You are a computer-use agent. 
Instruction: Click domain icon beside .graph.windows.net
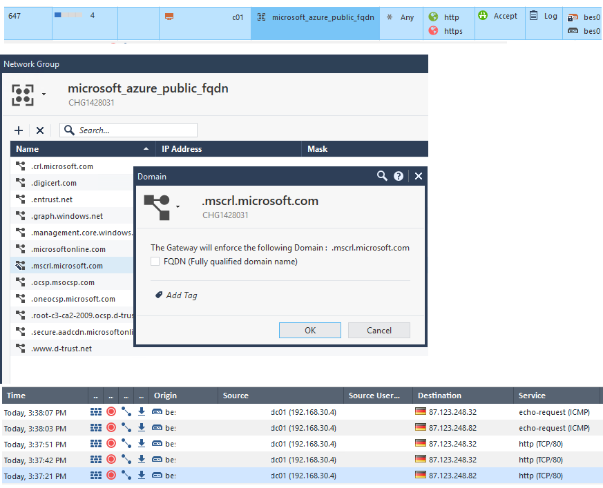click(21, 215)
